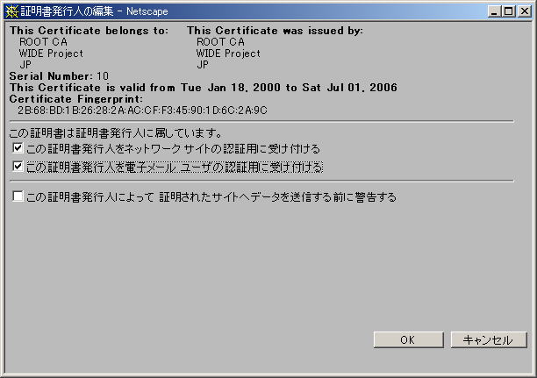The width and height of the screenshot is (537, 378).
Task: Click the 'Certificate Fingerprint:' label
Action: (76, 99)
